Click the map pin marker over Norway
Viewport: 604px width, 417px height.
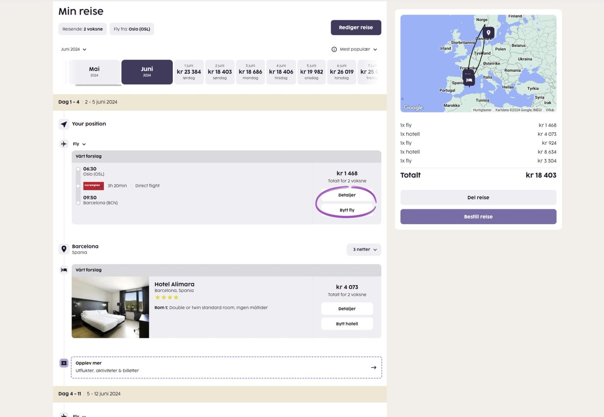[488, 33]
